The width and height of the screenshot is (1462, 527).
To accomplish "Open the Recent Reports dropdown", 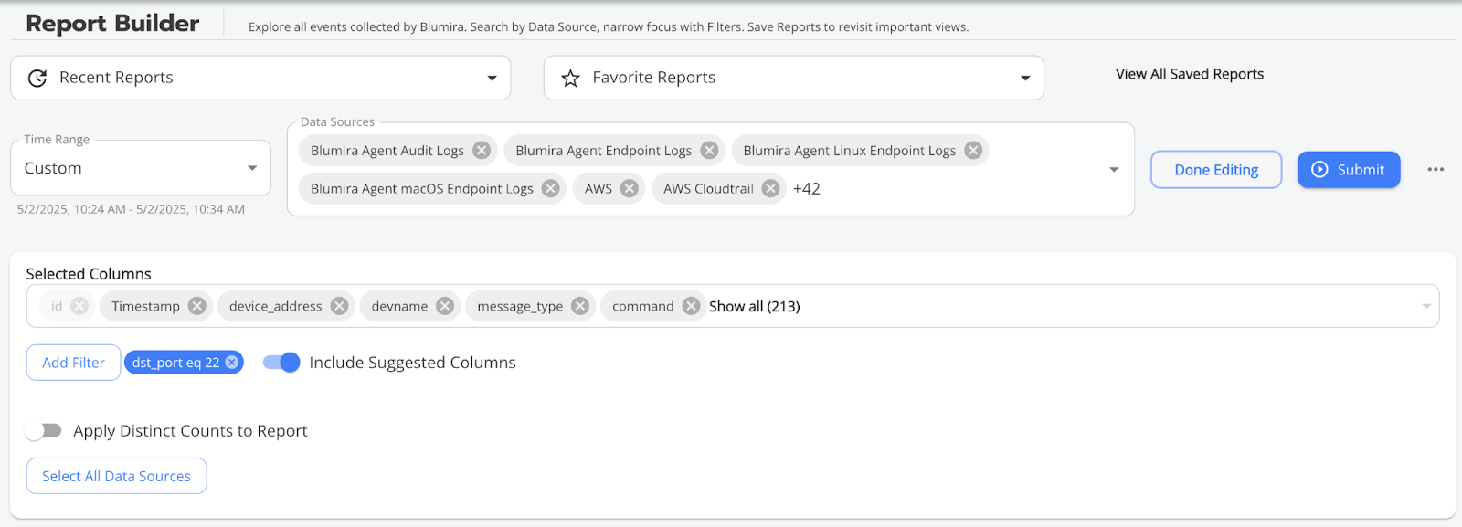I will pyautogui.click(x=260, y=78).
